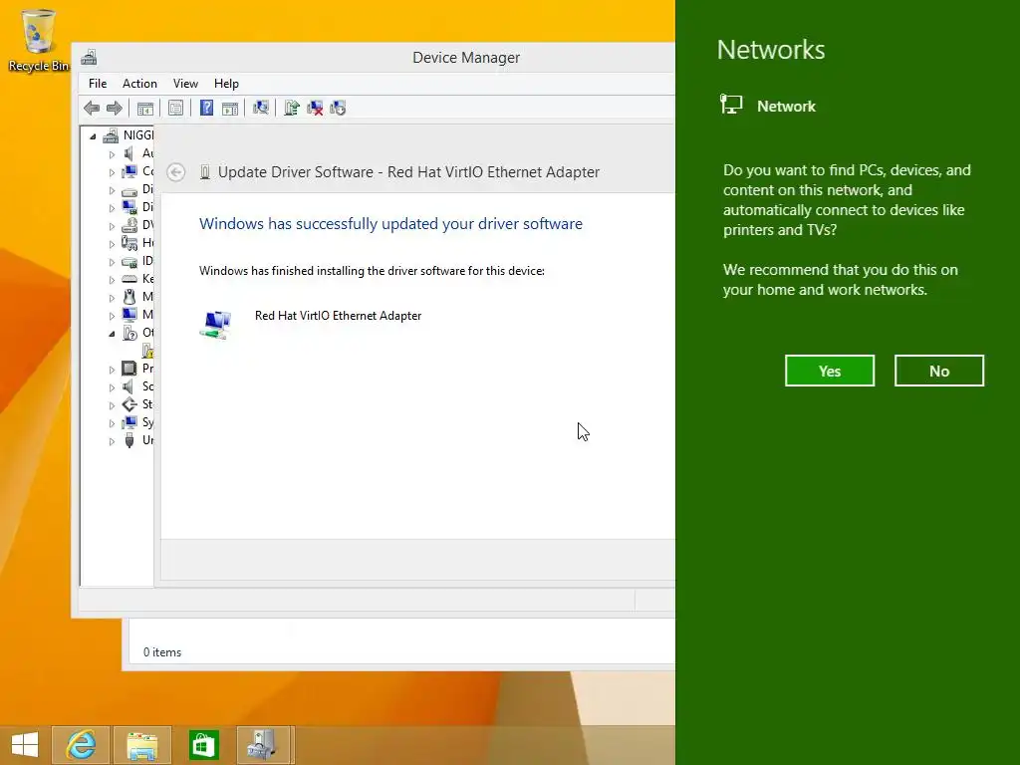Expand the Keyboards node
The height and width of the screenshot is (765, 1020).
pos(112,280)
